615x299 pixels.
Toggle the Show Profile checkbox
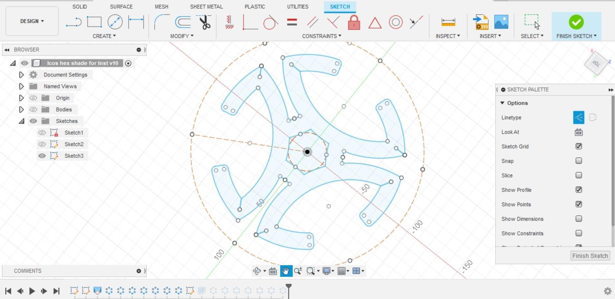click(x=579, y=190)
